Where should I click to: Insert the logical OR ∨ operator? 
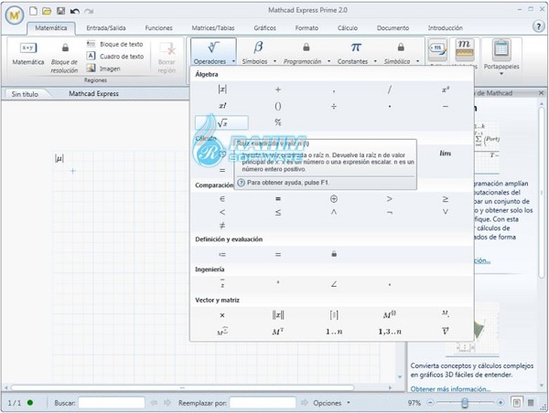[446, 212]
